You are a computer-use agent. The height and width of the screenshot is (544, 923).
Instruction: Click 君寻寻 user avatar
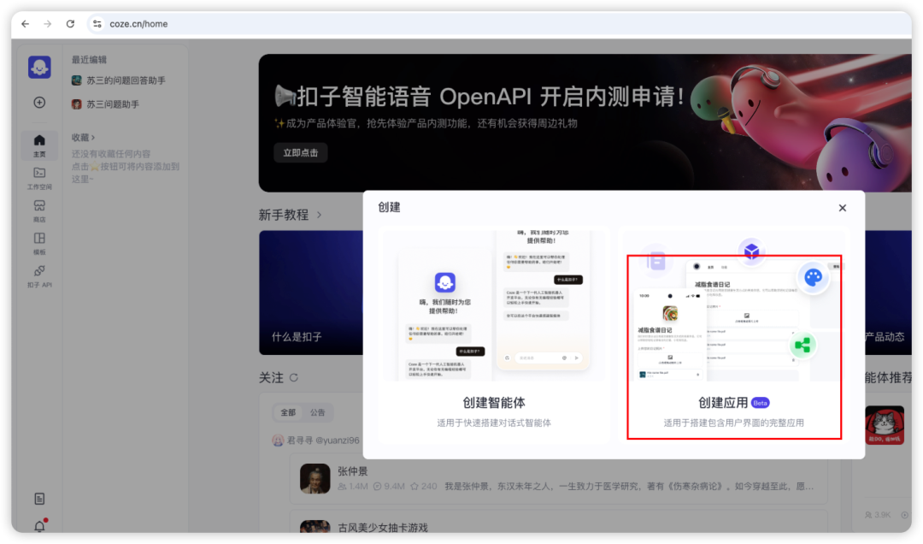[x=278, y=441]
